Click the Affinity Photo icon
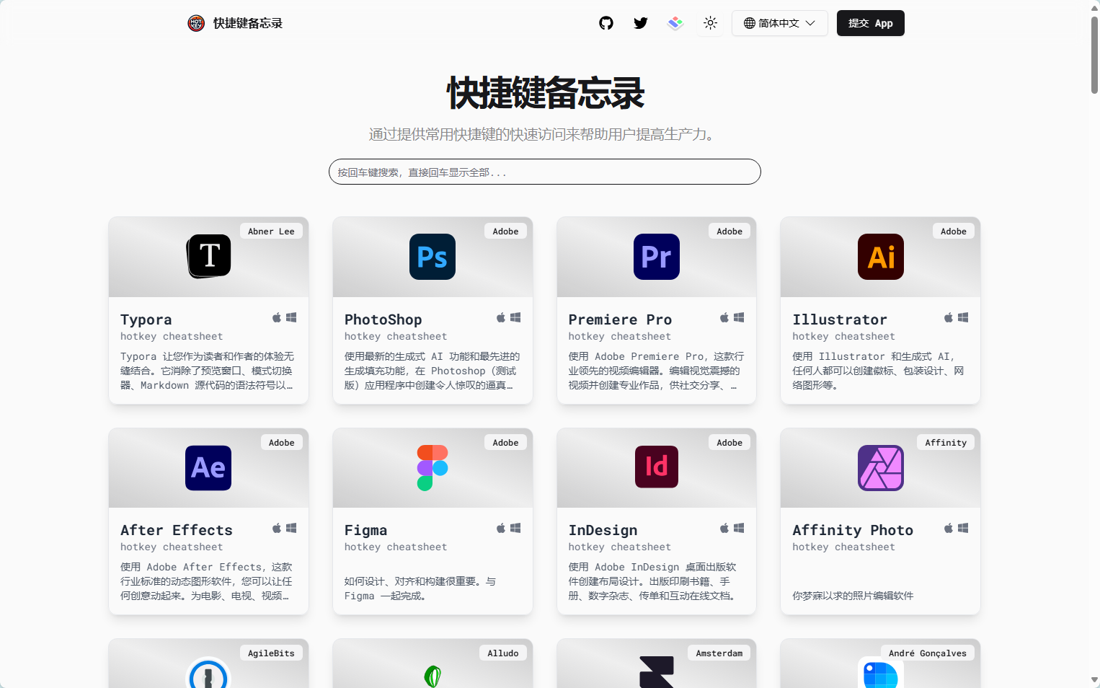 [x=881, y=468]
